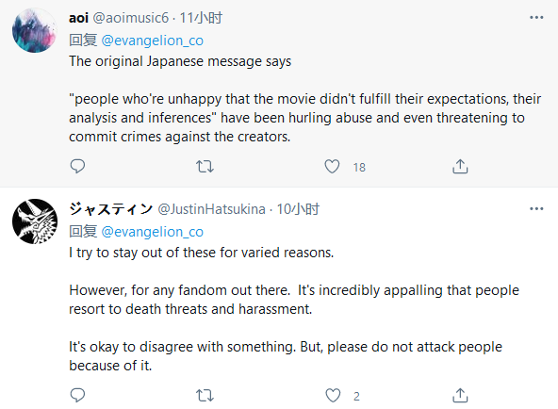
Task: Open more options on JustinHatsukina's tweet
Action: pyautogui.click(x=536, y=208)
